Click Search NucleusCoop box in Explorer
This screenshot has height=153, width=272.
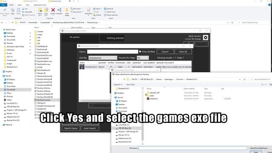[253, 23]
